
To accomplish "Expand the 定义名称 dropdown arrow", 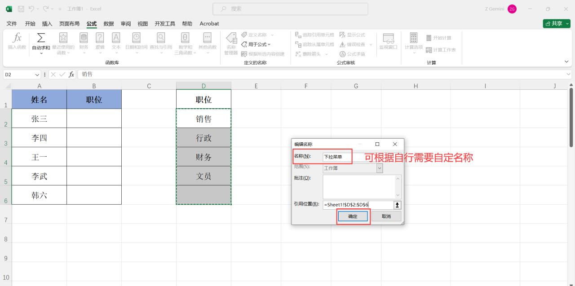I will [272, 35].
